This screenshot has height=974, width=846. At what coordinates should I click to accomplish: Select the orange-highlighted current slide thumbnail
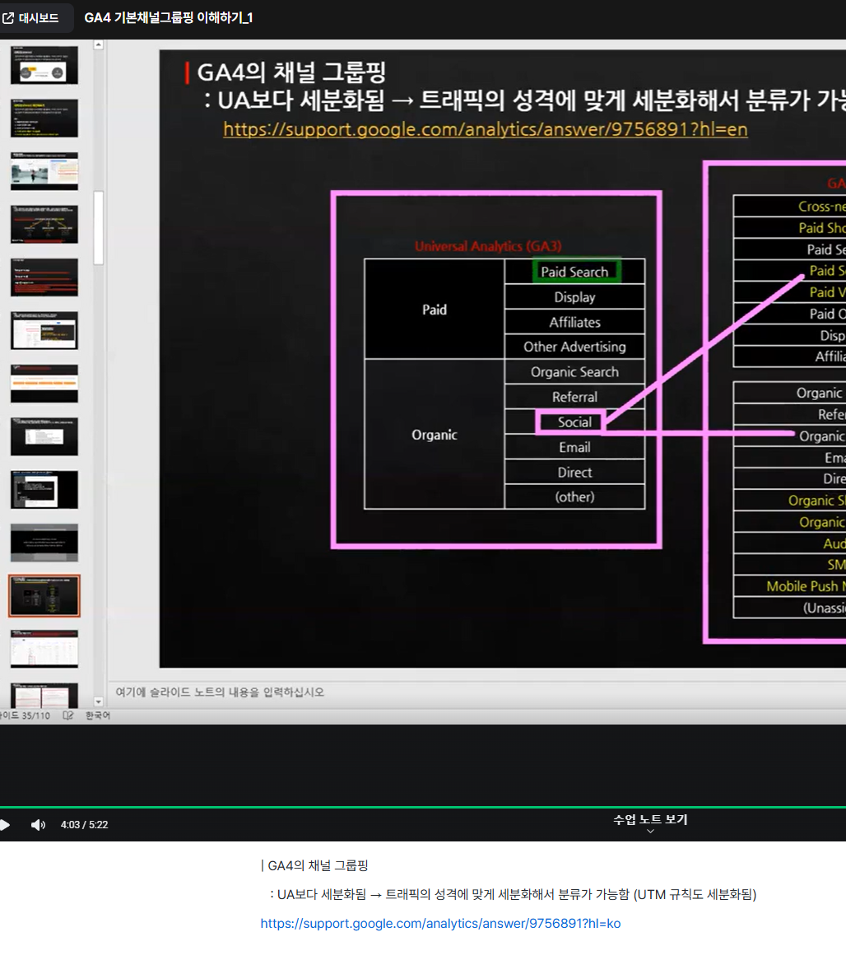click(x=44, y=596)
